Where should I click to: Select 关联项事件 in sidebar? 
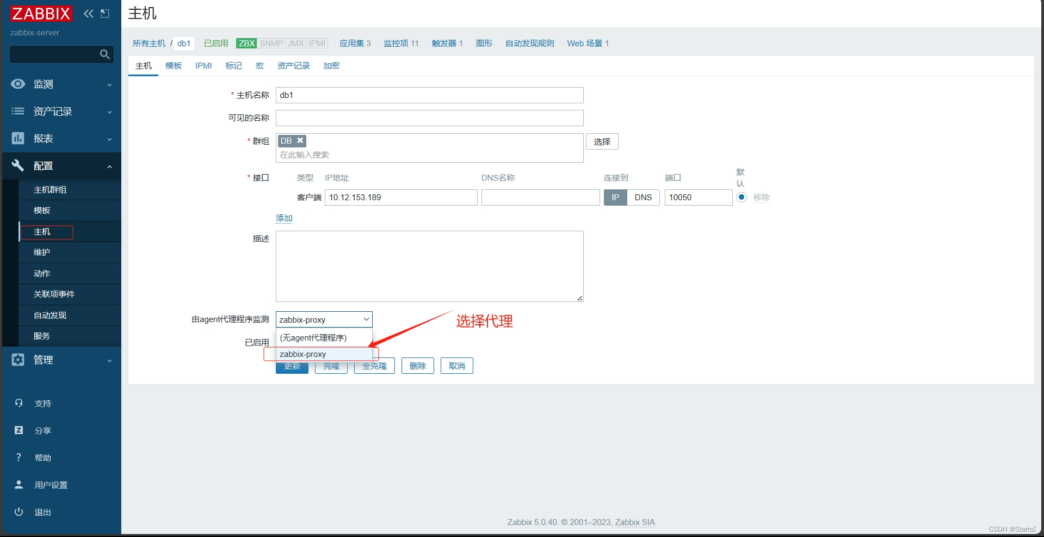[70, 294]
